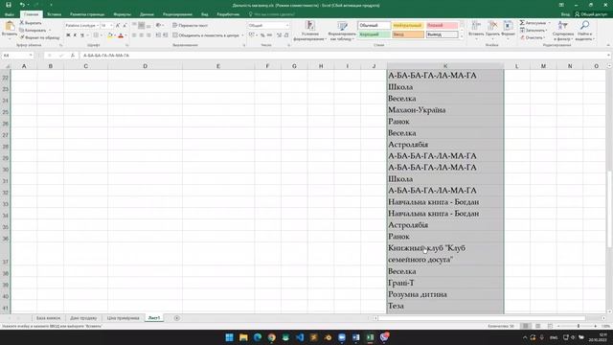Open the Page Layout ribbon tab
613x345 pixels.
coord(87,14)
